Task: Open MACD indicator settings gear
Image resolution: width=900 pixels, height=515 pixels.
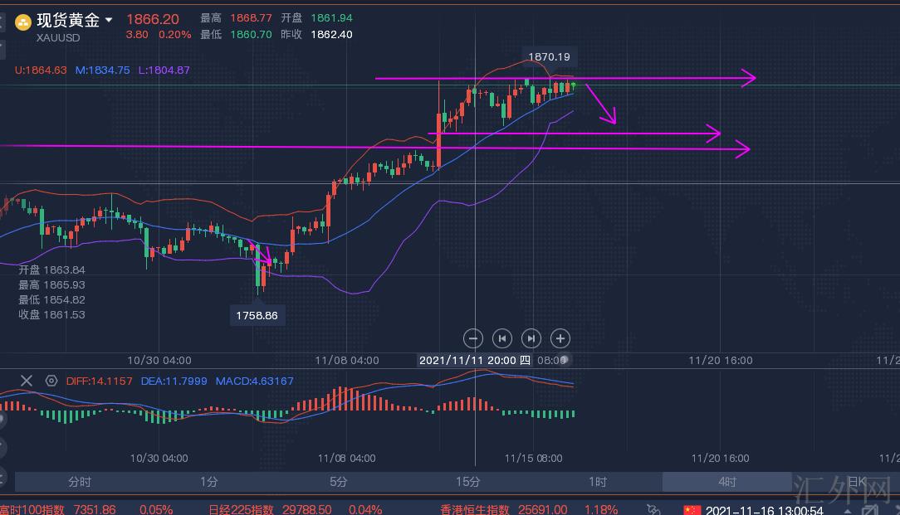Action: pyautogui.click(x=51, y=381)
